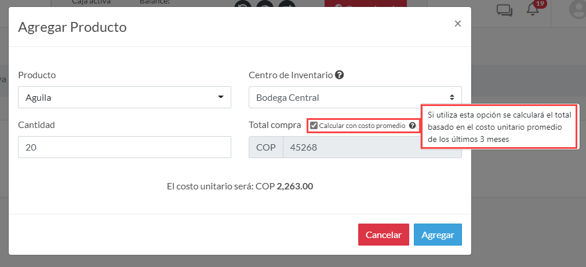Click the COP currency prefix label

266,147
